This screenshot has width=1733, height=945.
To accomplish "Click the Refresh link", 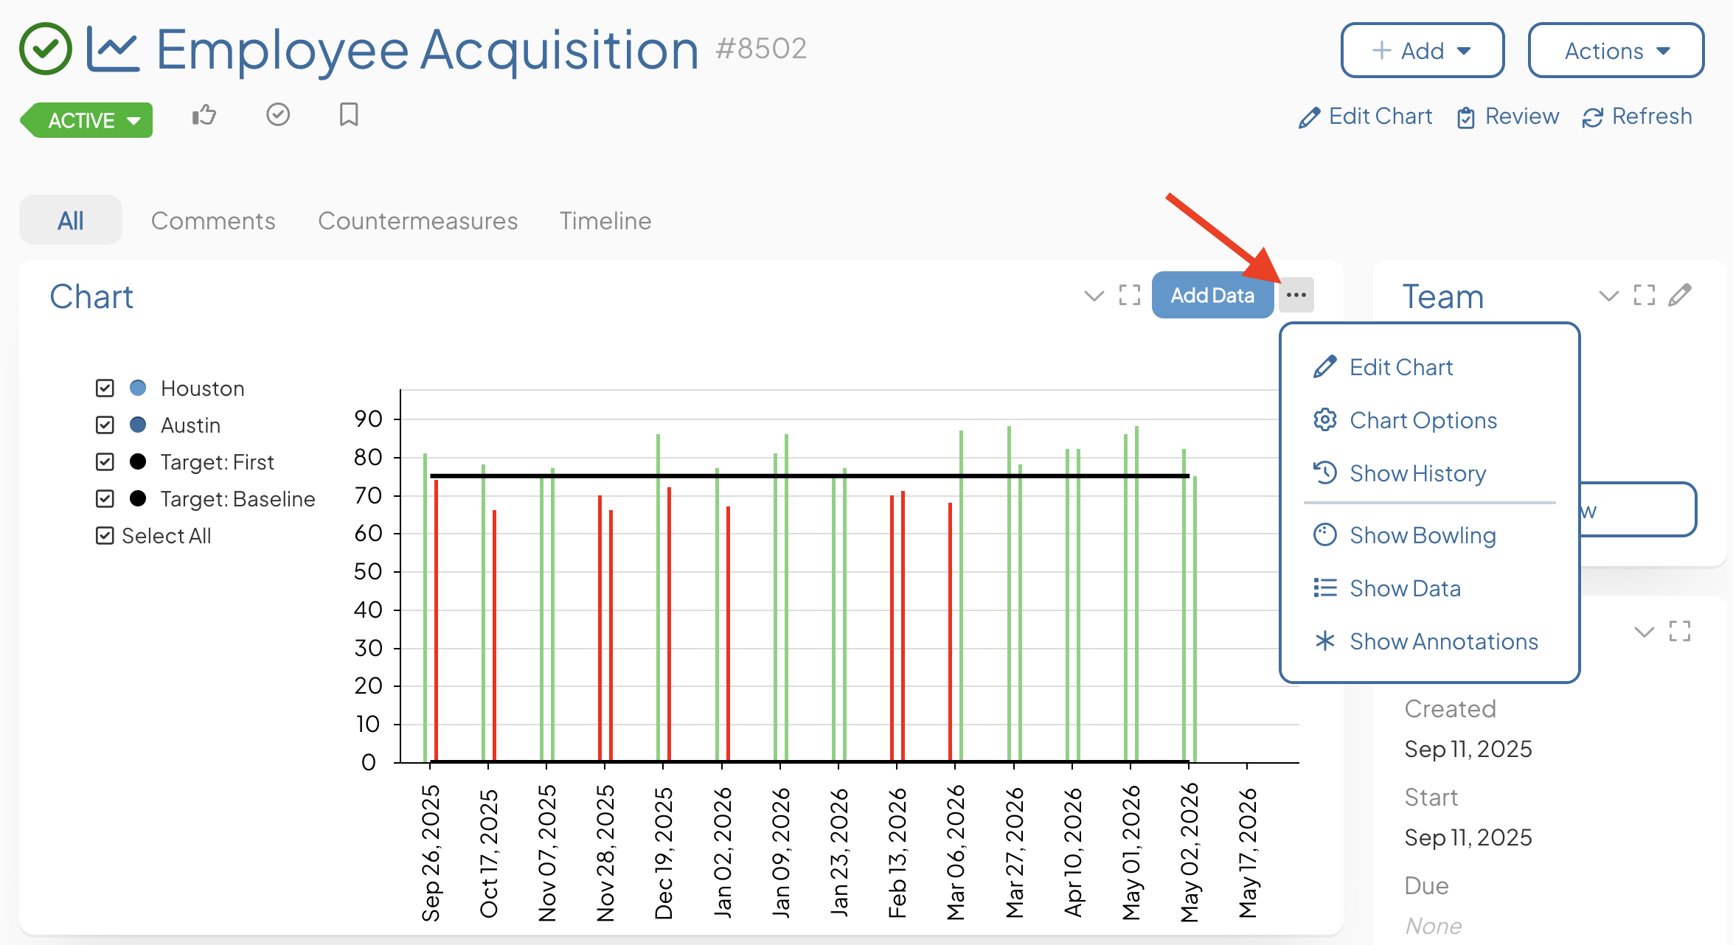I will 1637,116.
